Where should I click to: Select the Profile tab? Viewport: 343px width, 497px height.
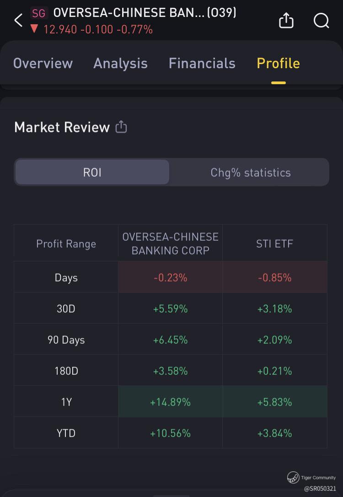[278, 63]
